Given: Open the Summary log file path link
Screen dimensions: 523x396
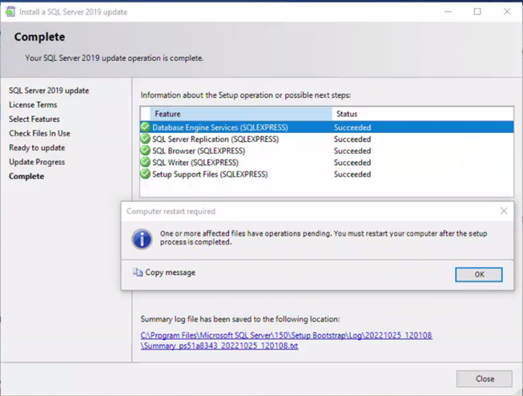Looking at the screenshot, I should tap(286, 340).
